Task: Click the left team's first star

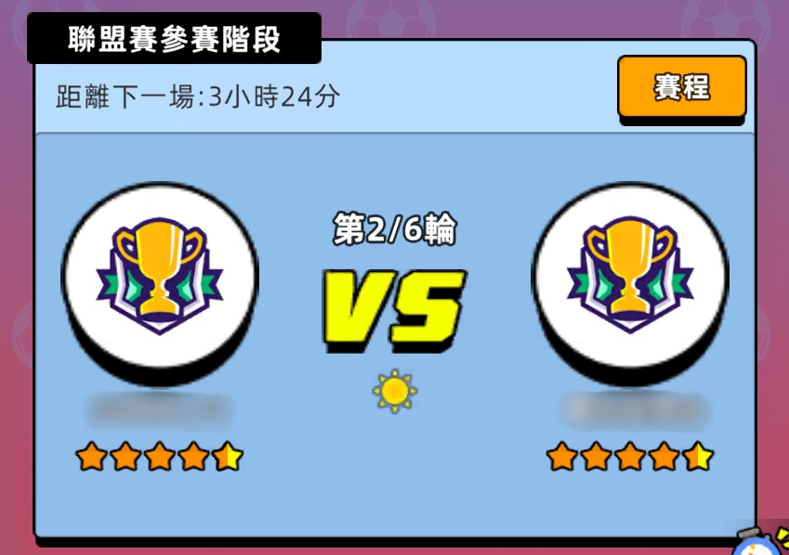Action: tap(92, 457)
